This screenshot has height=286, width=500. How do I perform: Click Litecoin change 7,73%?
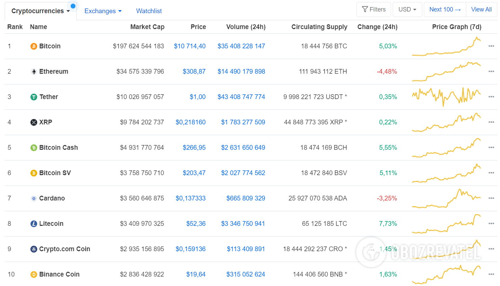[388, 223]
